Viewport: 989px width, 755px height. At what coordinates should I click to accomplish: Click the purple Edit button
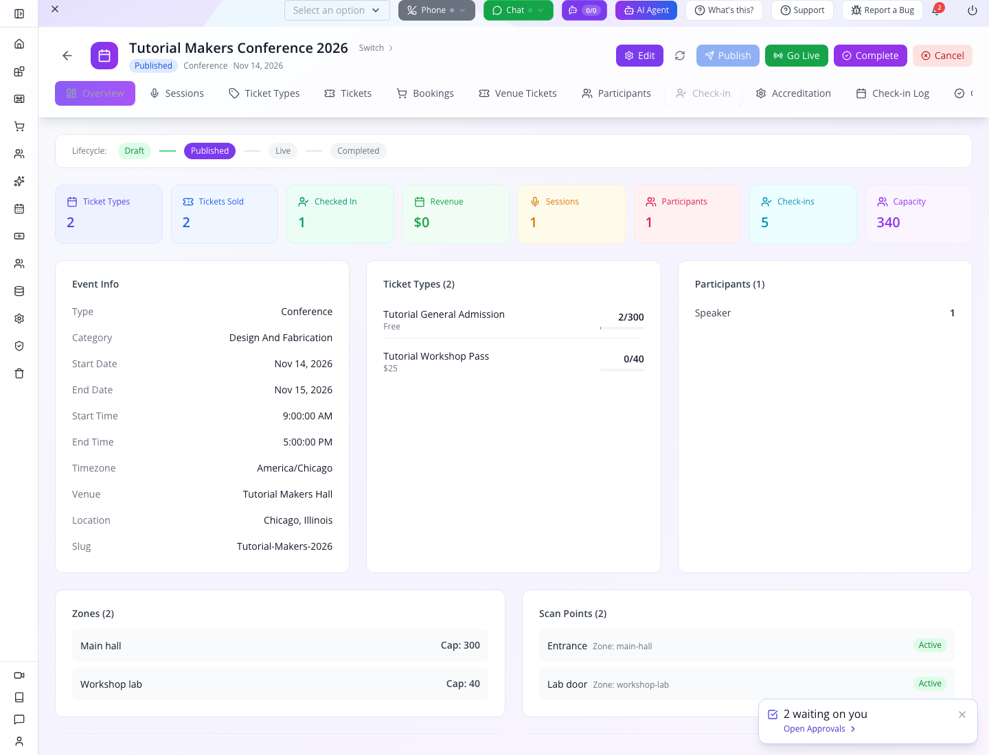(x=639, y=56)
